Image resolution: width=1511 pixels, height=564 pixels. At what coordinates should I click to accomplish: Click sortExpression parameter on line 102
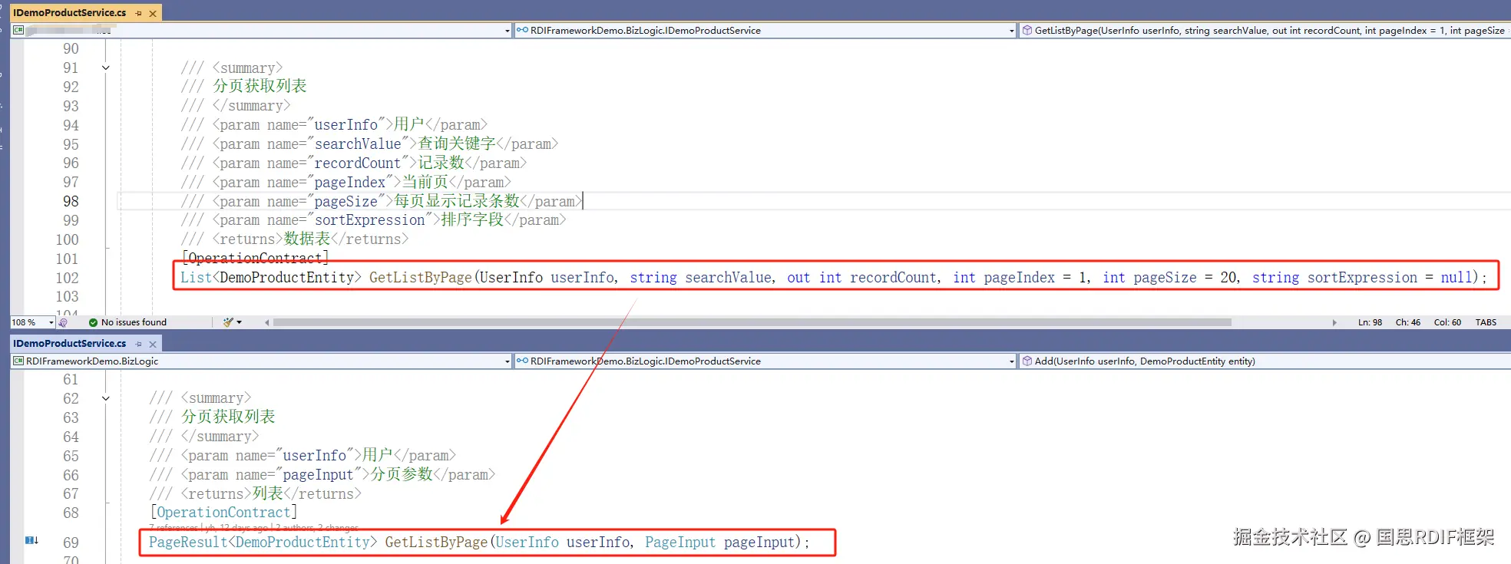pos(1362,278)
